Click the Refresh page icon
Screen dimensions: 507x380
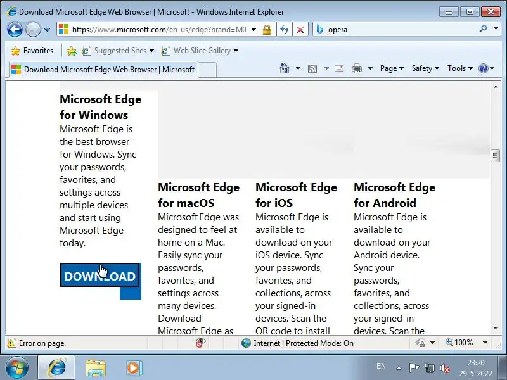(x=285, y=30)
